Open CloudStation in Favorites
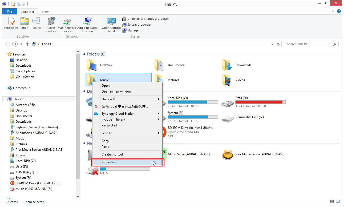 [x=25, y=77]
